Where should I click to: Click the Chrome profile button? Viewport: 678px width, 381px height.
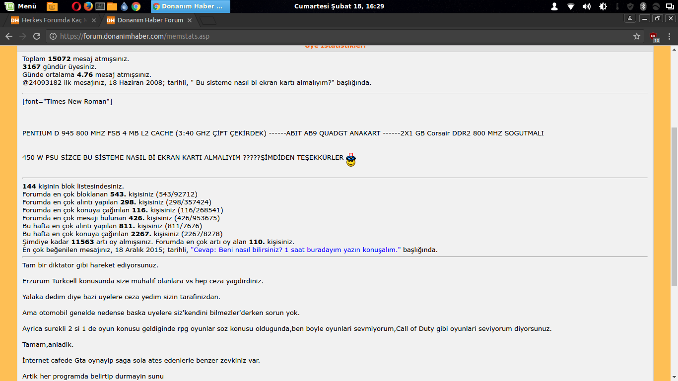tap(630, 18)
